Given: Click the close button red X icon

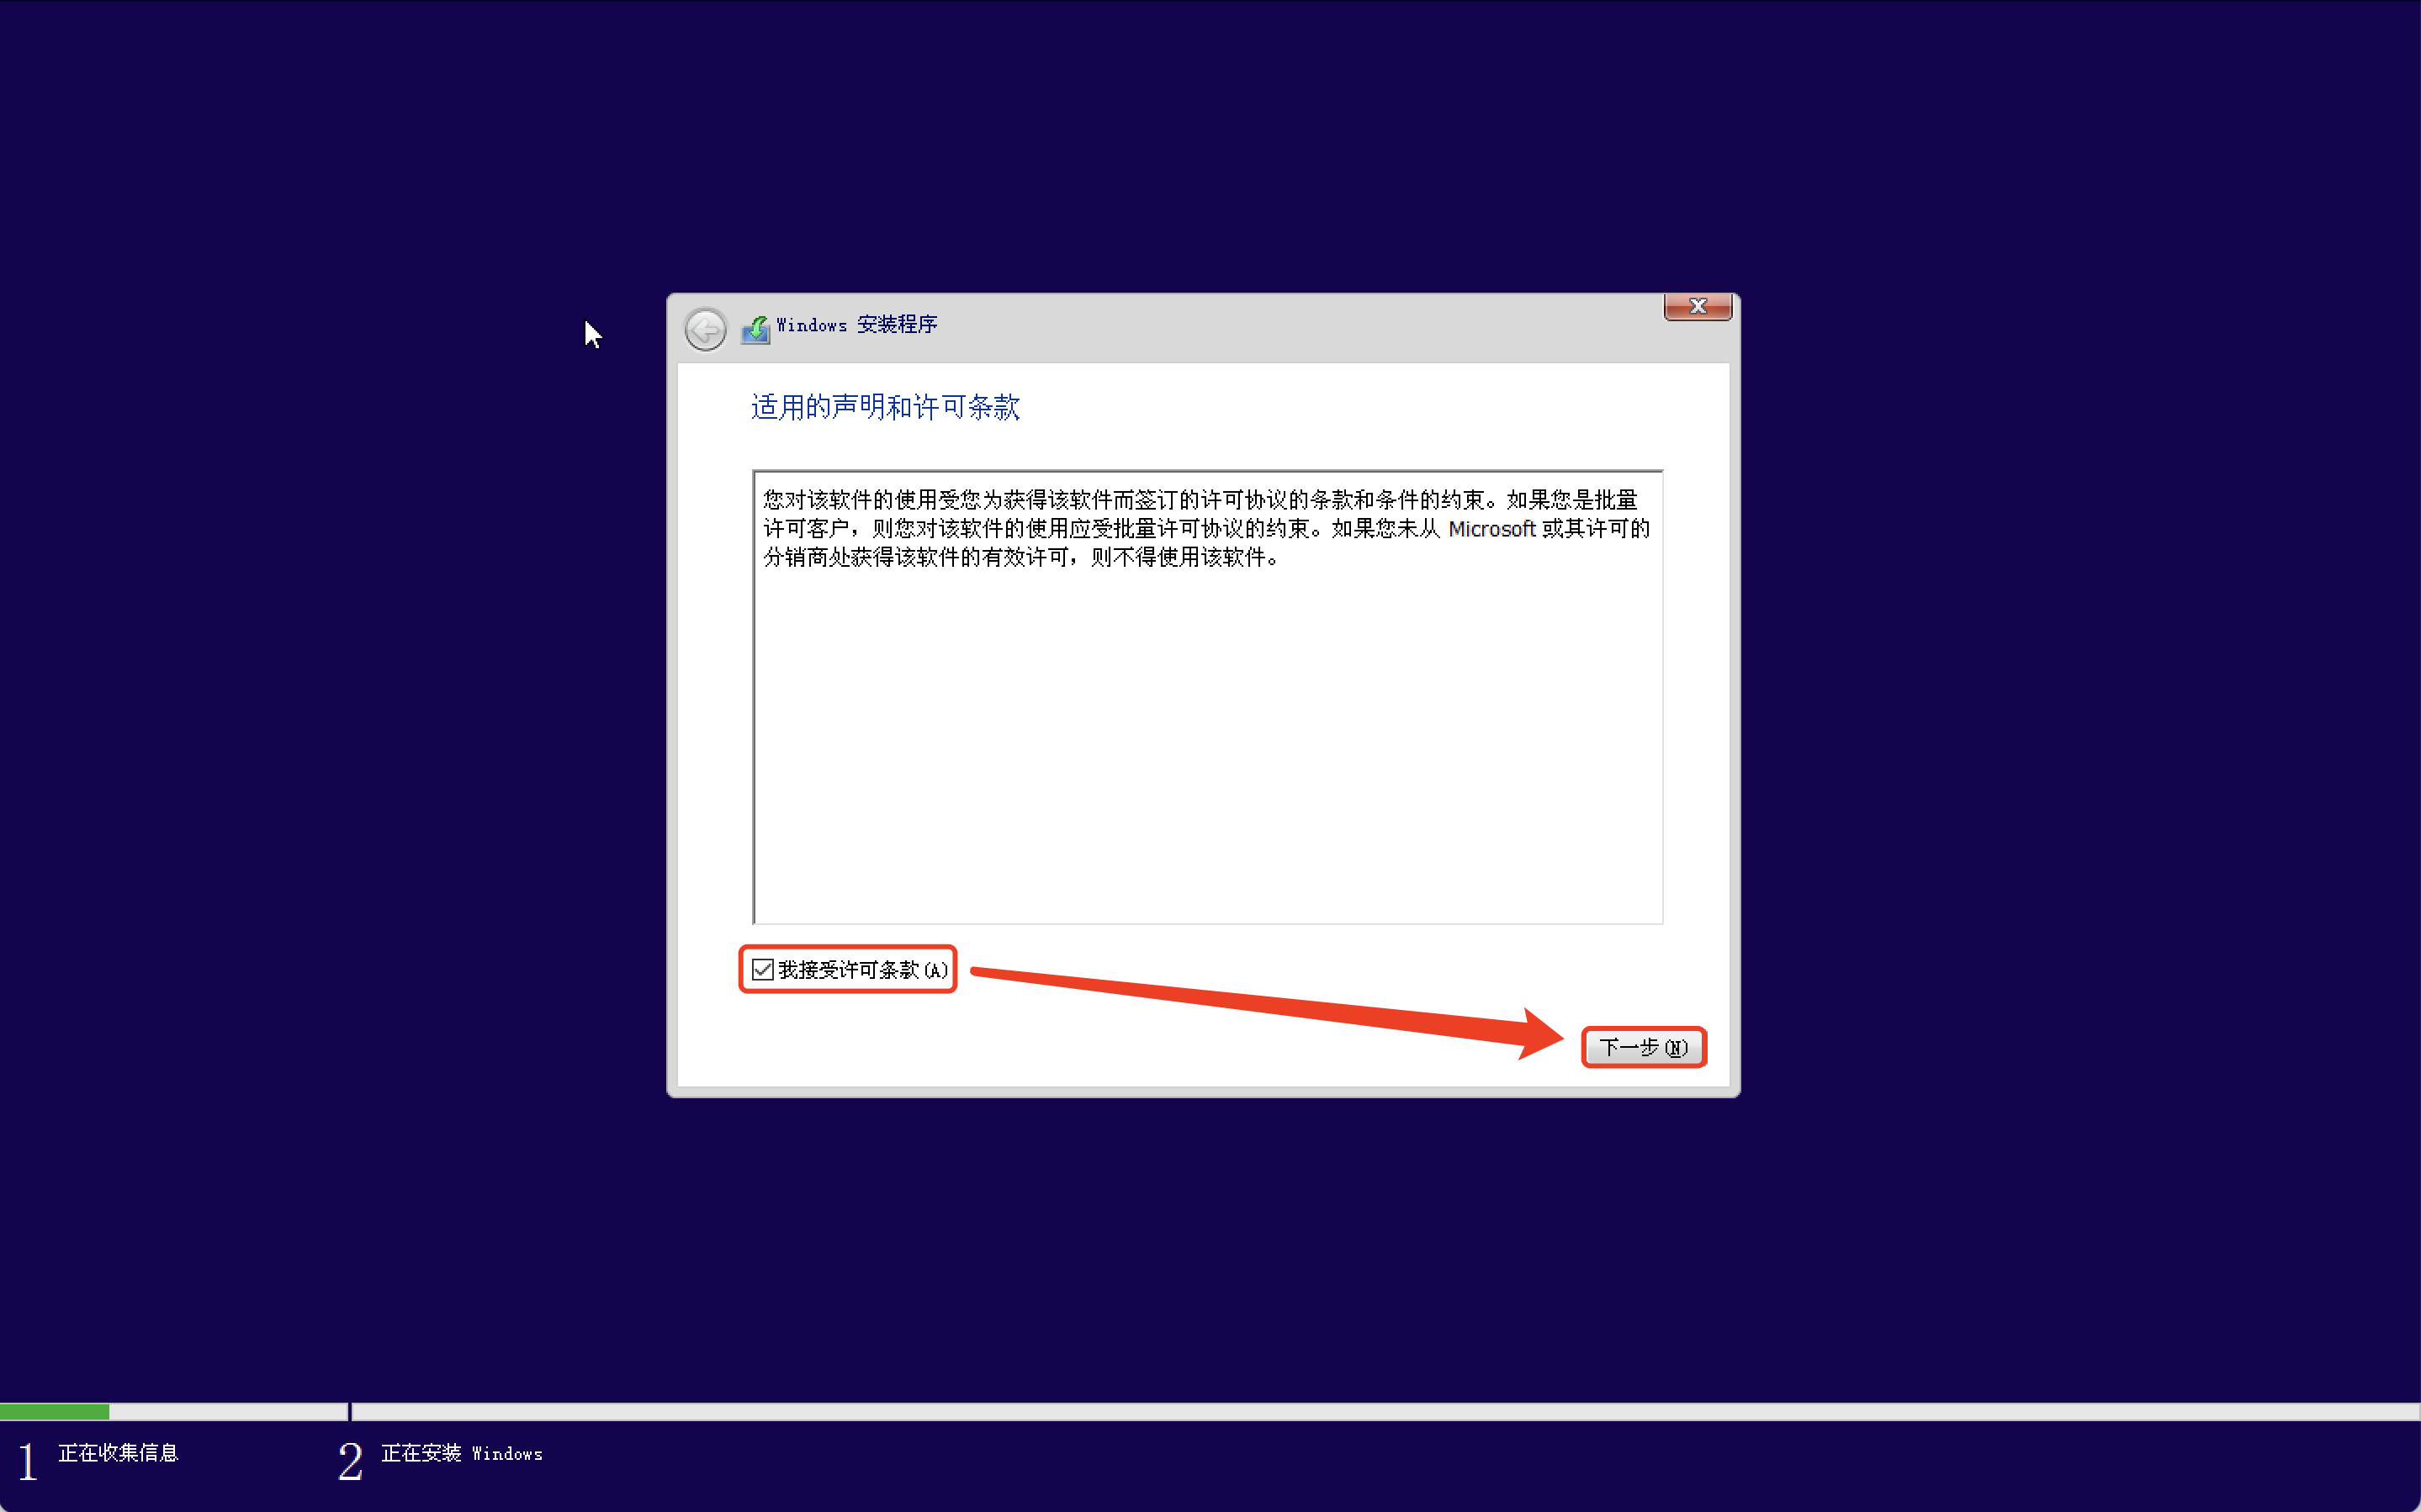Looking at the screenshot, I should [x=1698, y=307].
